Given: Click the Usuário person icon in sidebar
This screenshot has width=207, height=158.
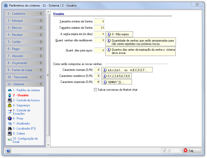Looking at the screenshot, I should (10, 95).
